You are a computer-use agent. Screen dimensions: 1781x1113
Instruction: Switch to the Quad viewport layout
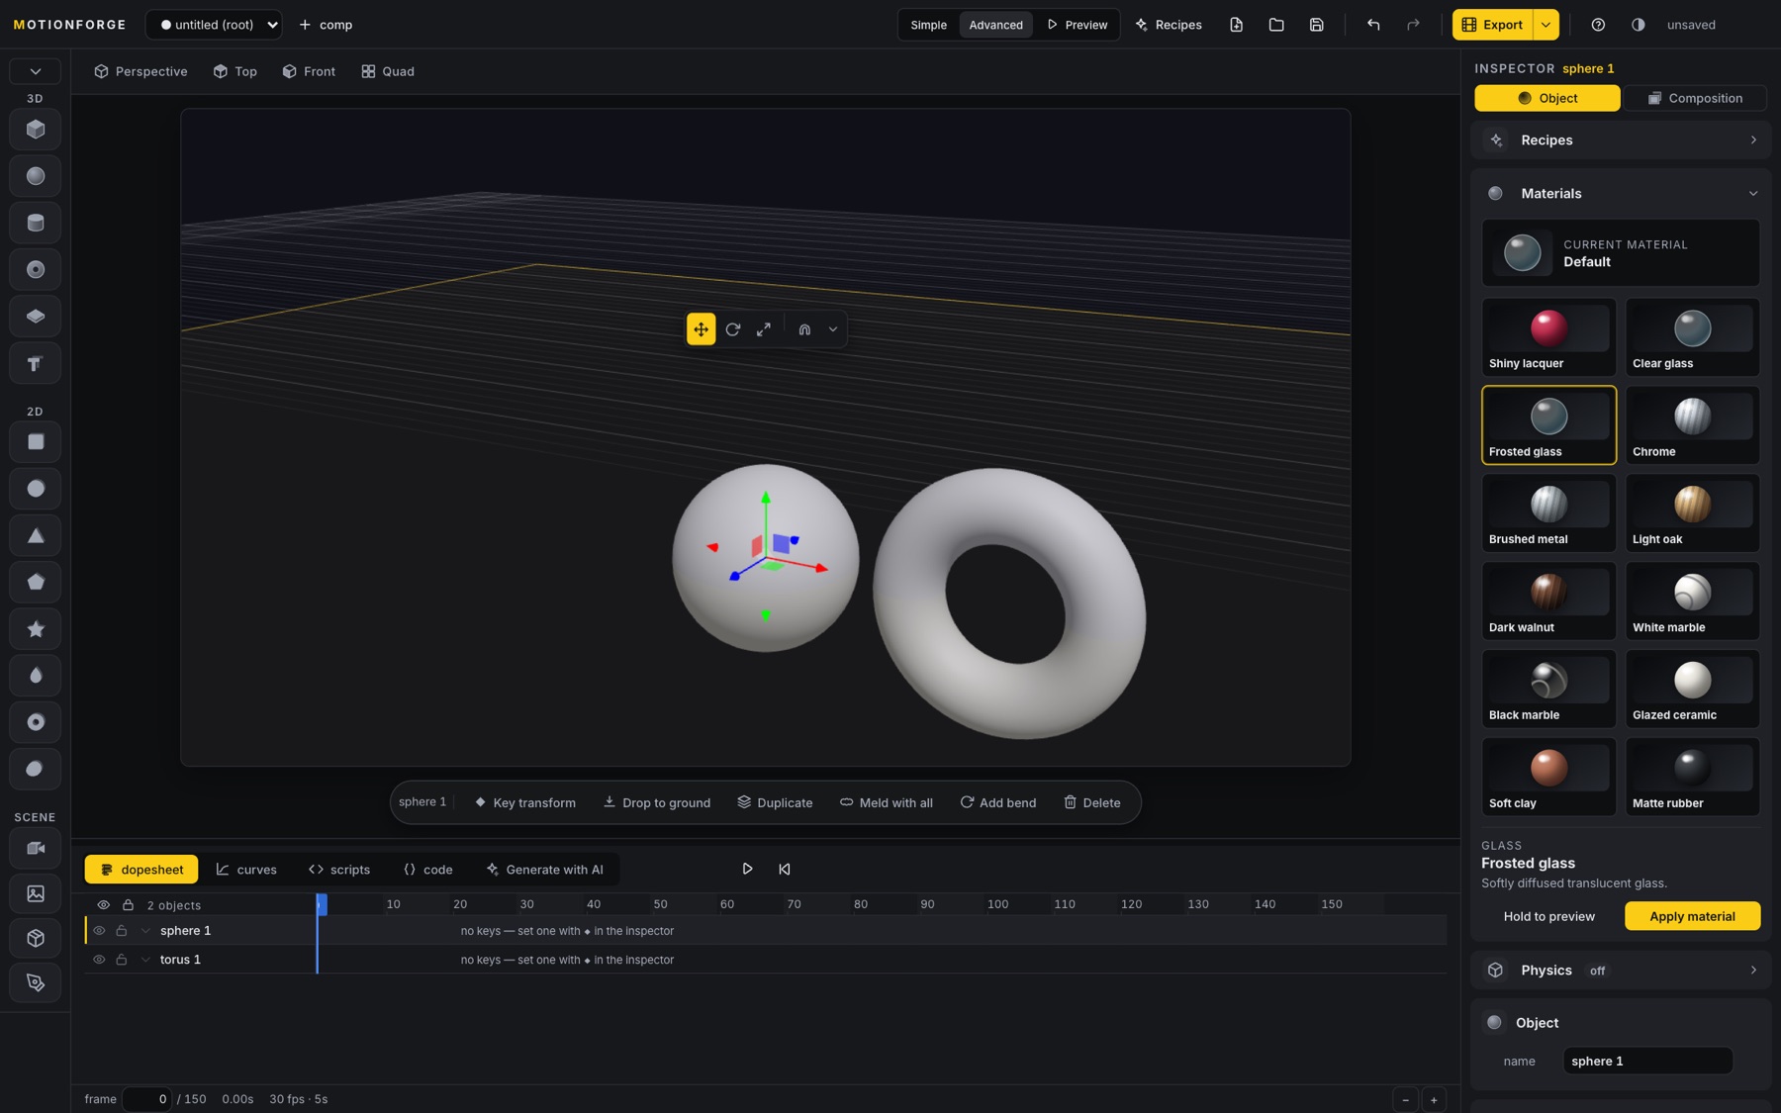(388, 71)
